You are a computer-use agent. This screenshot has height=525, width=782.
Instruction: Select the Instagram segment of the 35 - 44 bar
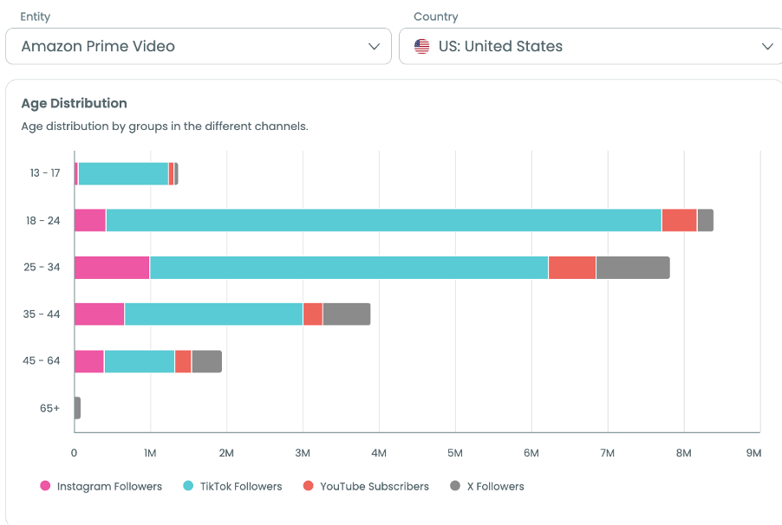point(99,314)
